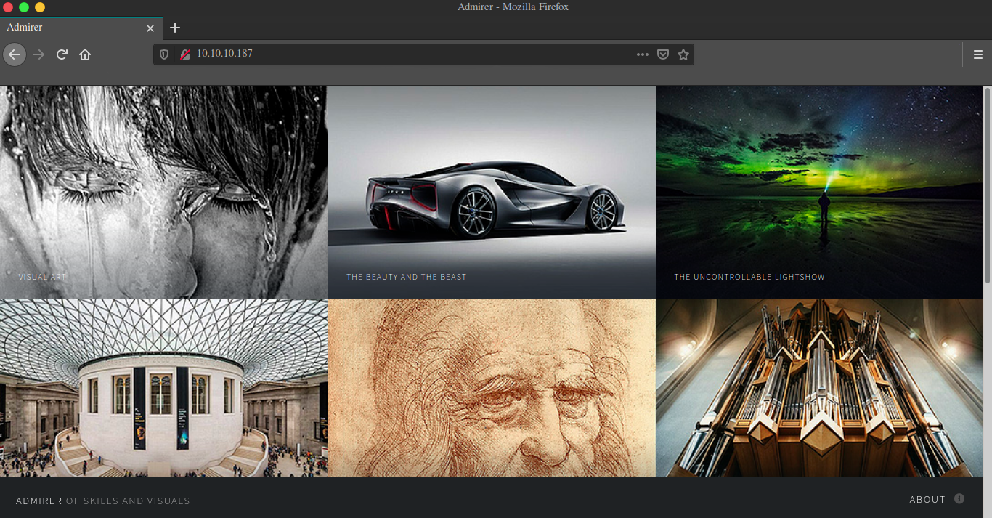This screenshot has width=992, height=518.
Task: Open the ABOUT link in footer
Action: coord(927,499)
